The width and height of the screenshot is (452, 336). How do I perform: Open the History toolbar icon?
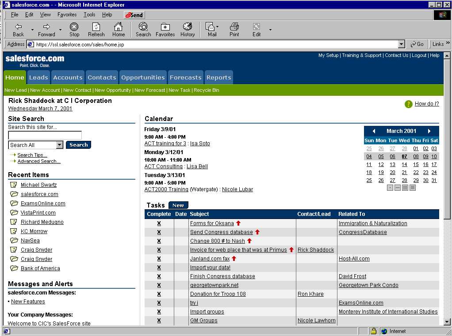point(187,30)
